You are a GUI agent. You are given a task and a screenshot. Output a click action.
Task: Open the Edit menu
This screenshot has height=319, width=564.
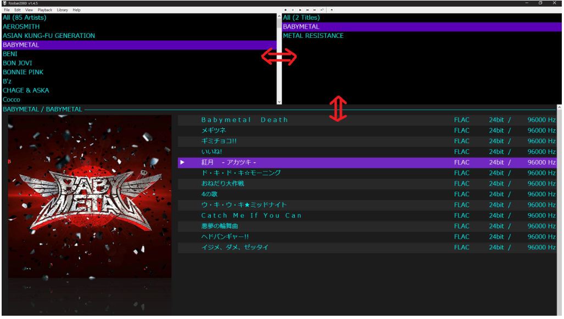(17, 10)
